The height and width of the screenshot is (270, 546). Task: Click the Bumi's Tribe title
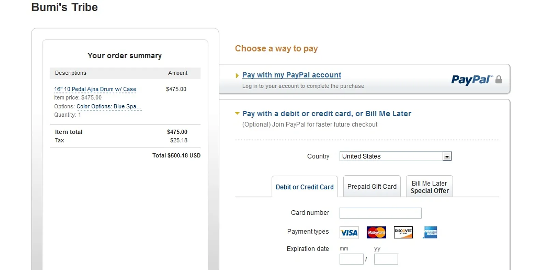coord(64,7)
